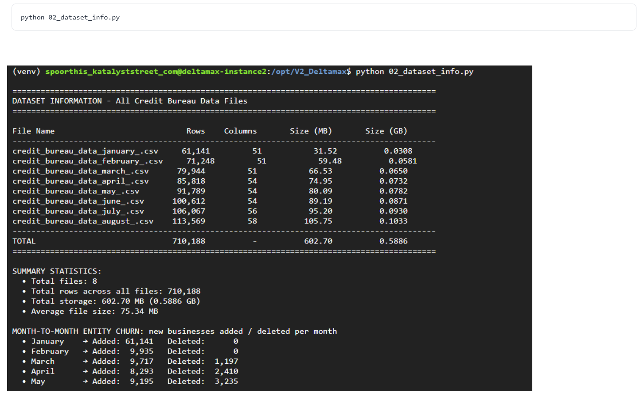Click the terminal prompt command after the dollar sign

coord(414,71)
